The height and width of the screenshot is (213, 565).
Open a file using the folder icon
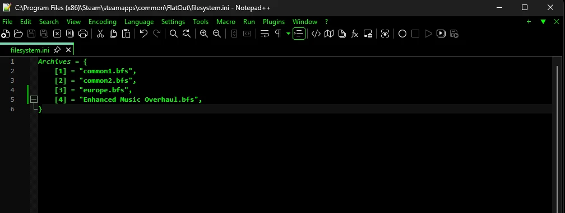pos(18,34)
